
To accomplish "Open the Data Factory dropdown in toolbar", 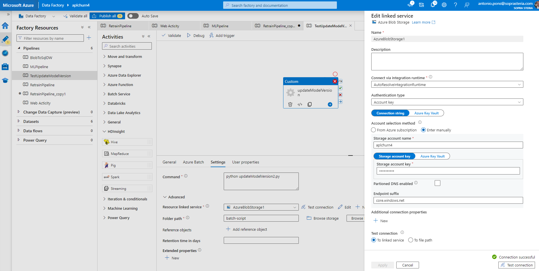I will click(37, 16).
